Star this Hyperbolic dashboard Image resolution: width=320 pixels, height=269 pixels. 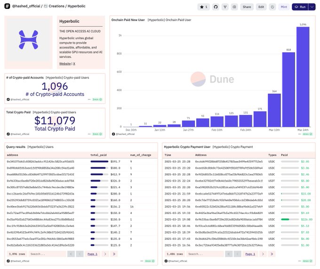pyautogui.click(x=203, y=7)
